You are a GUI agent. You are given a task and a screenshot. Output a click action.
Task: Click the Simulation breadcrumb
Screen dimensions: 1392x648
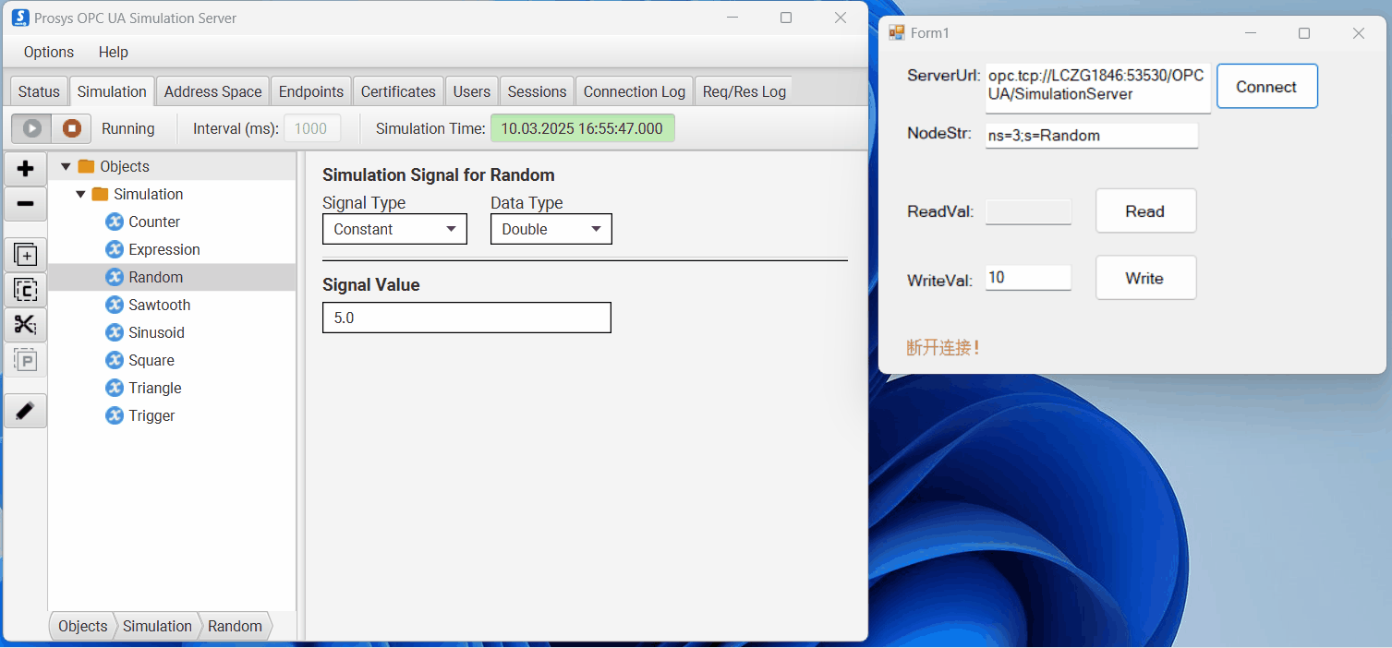(157, 626)
